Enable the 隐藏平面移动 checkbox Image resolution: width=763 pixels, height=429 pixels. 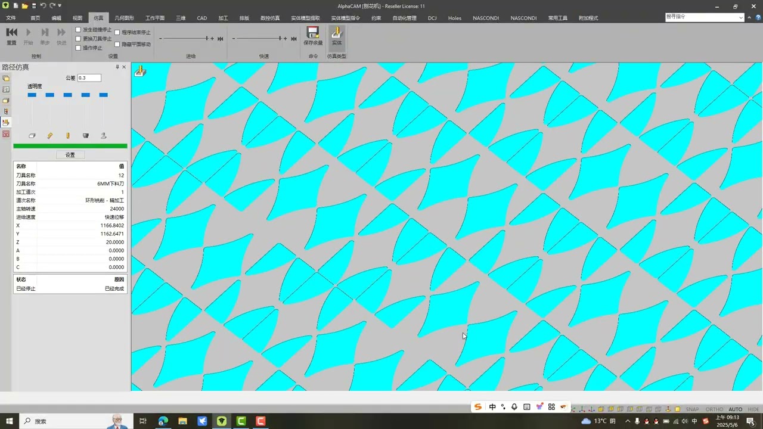coord(117,44)
